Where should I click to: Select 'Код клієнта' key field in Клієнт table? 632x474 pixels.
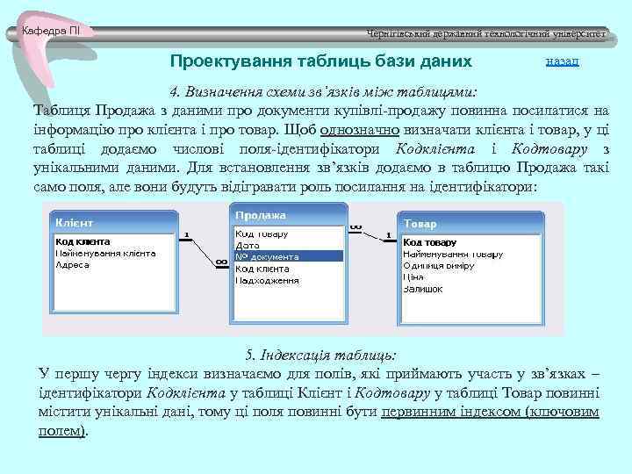(x=83, y=242)
